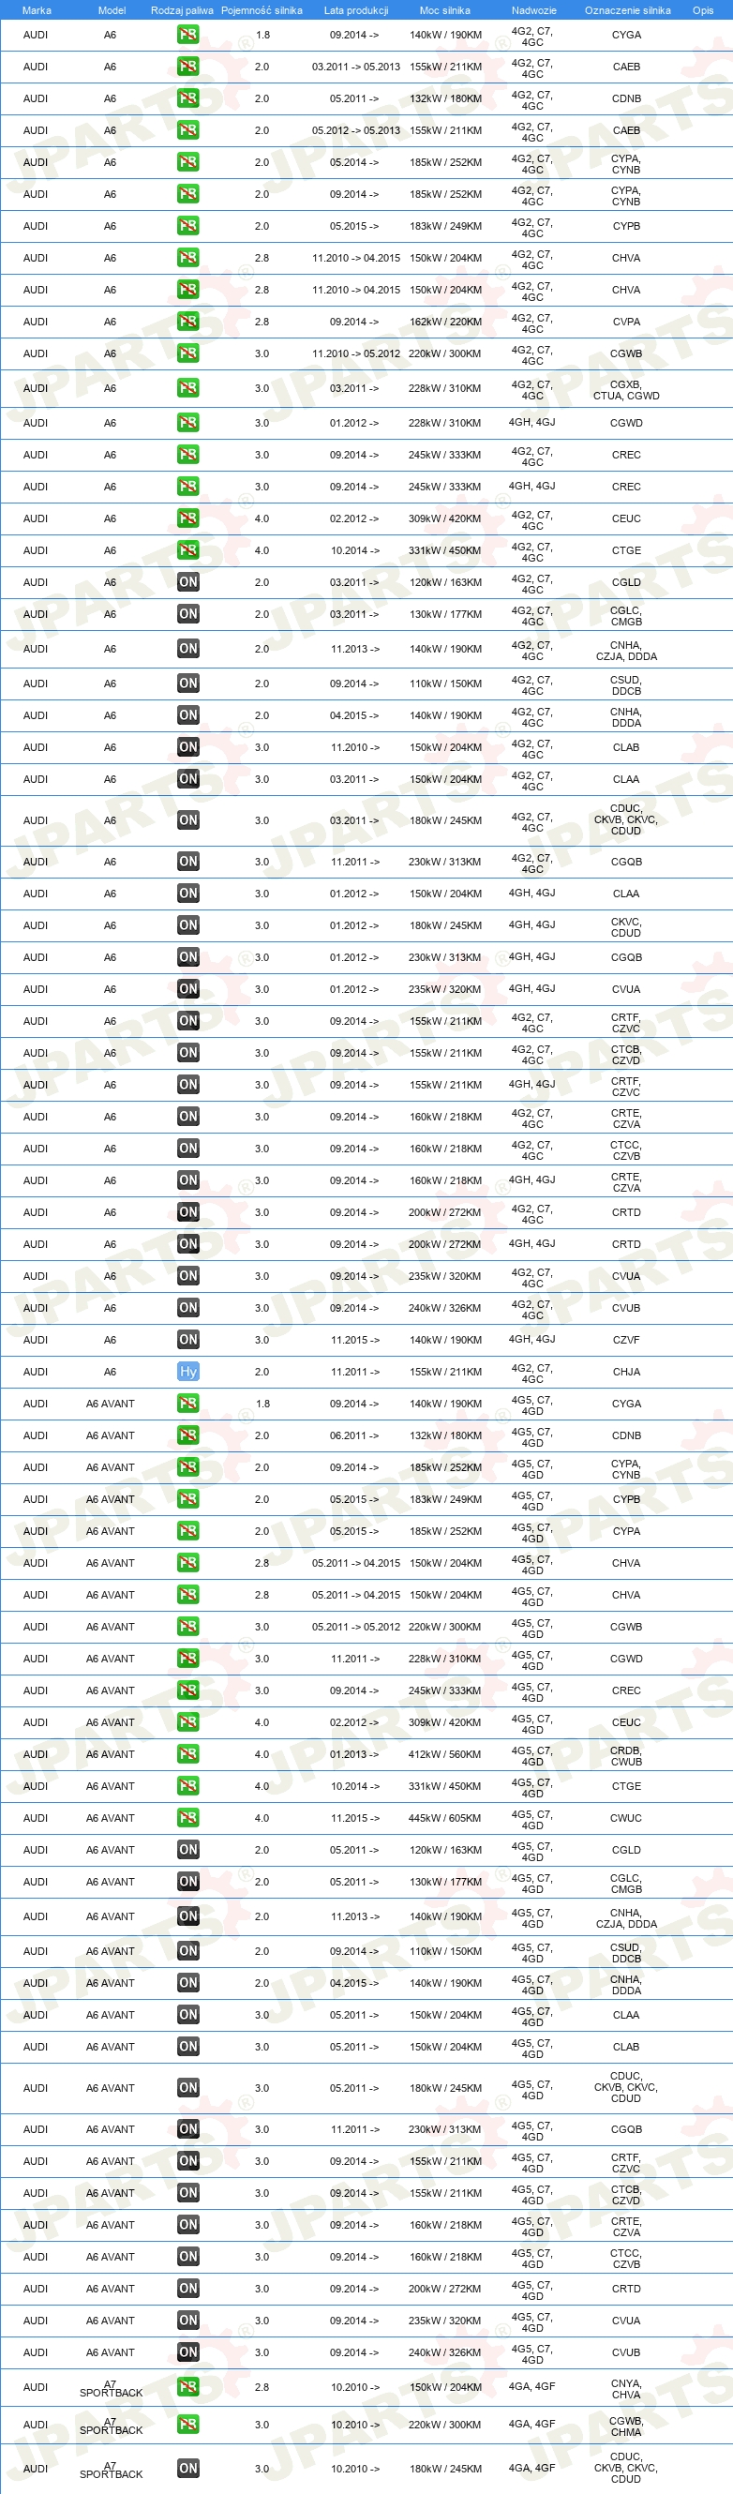Image resolution: width=733 pixels, height=2494 pixels.
Task: Click ON diesel icon in A6 Avant CVUB row
Action: pos(187,2352)
